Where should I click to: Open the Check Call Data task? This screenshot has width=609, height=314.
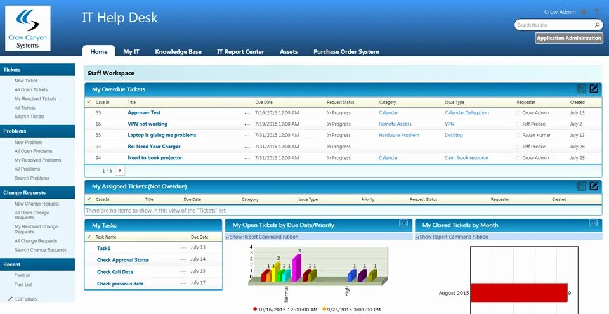115,272
